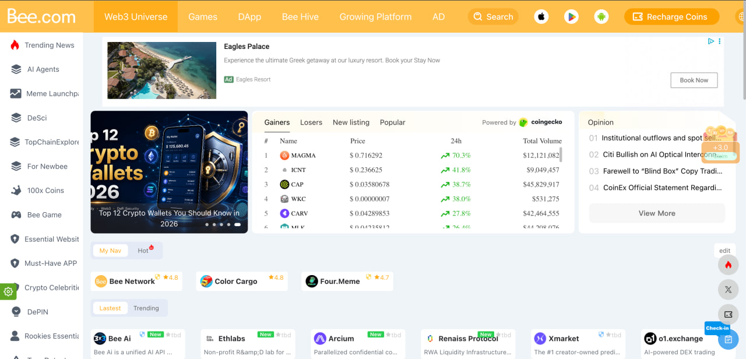Open the Google Play download icon
The height and width of the screenshot is (359, 746).
(x=571, y=17)
